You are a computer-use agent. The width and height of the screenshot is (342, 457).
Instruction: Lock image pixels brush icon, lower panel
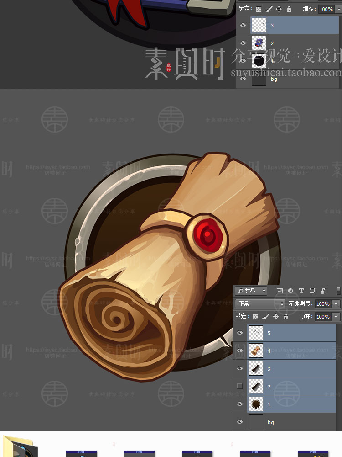[x=265, y=317]
